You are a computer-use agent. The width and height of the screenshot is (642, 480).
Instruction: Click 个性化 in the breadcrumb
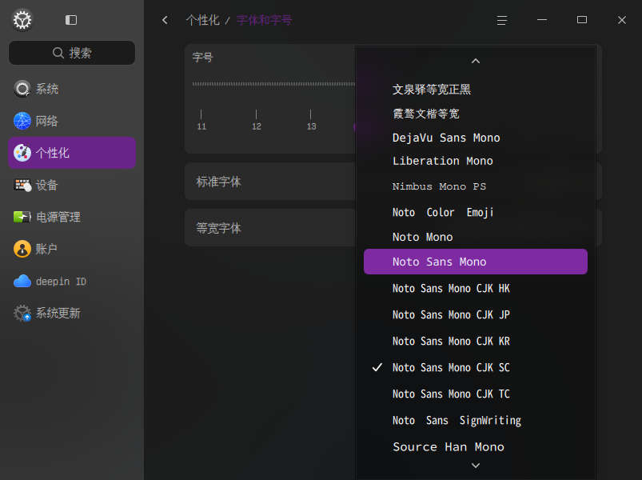[202, 20]
